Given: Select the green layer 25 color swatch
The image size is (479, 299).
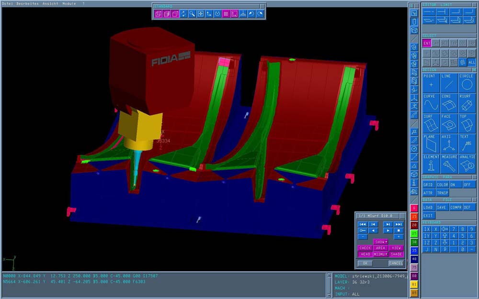Looking at the screenshot, I should (414, 233).
